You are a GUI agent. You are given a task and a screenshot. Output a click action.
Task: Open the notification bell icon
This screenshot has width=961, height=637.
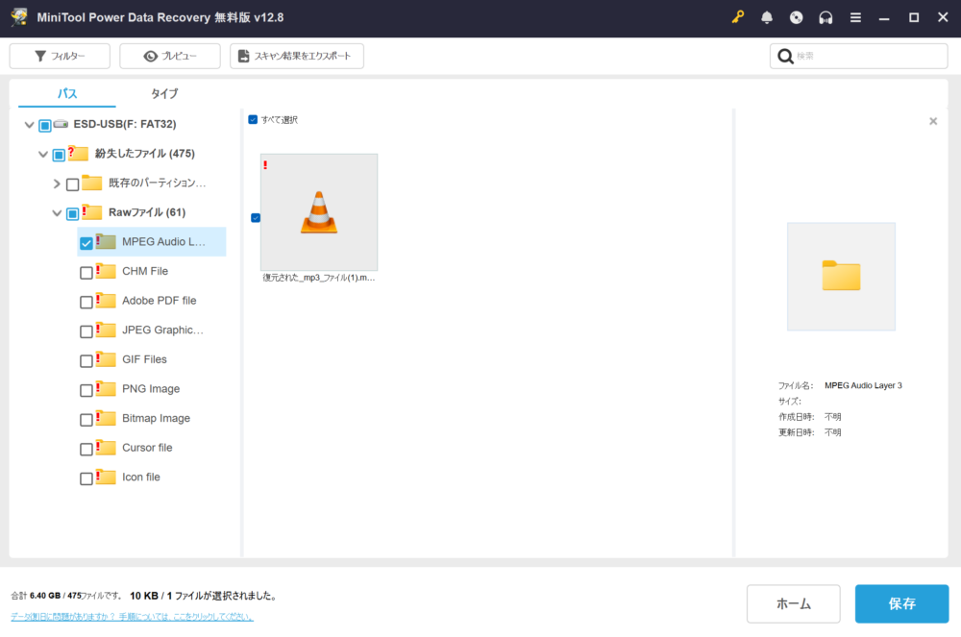pos(767,17)
